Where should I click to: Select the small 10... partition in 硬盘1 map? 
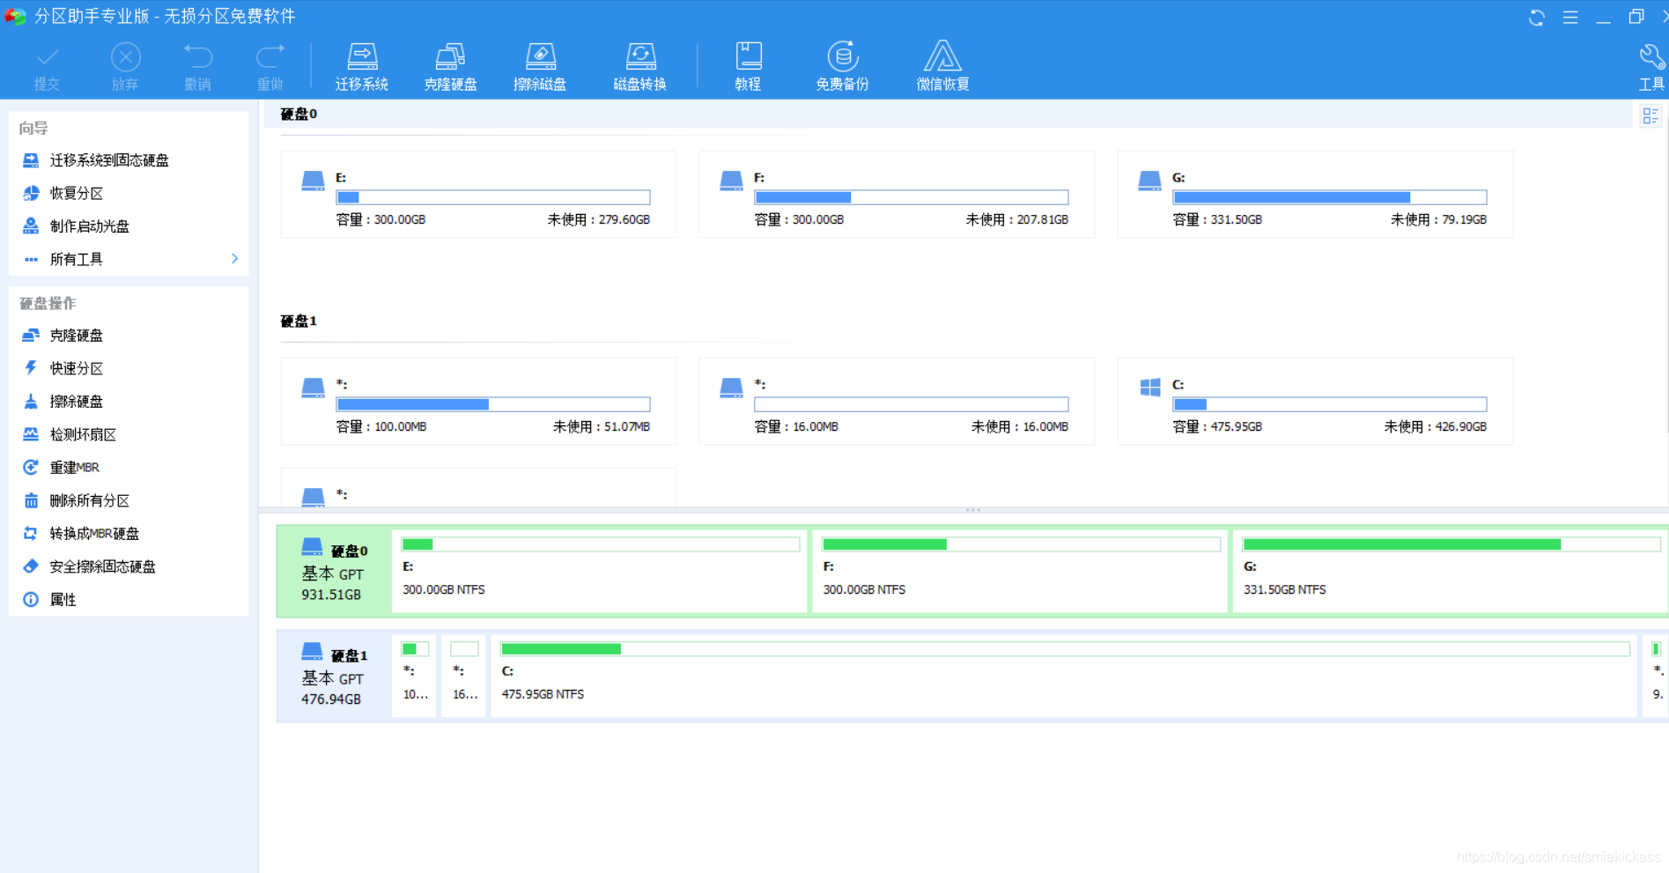tap(415, 676)
